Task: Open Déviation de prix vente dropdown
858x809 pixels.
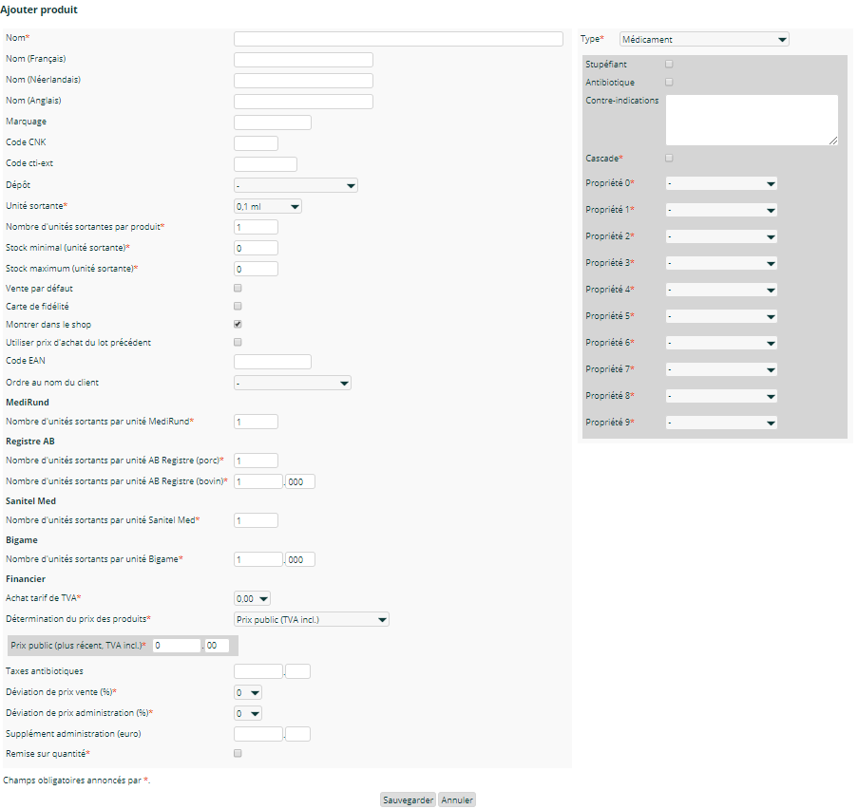Action: point(248,692)
